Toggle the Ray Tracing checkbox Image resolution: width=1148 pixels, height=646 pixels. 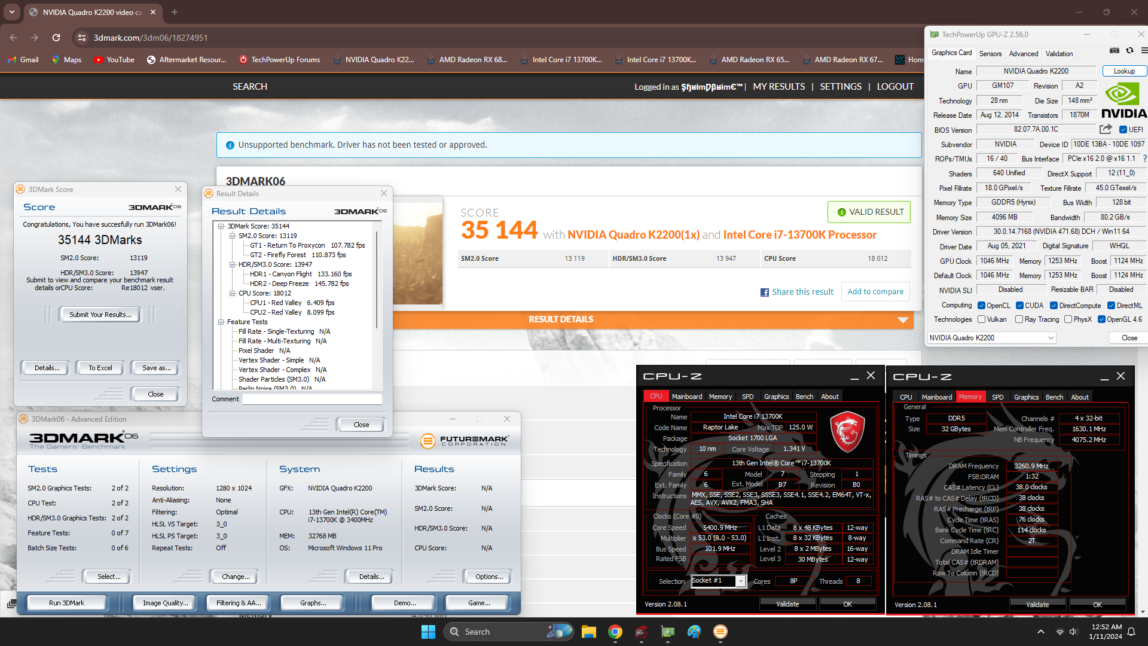coord(1019,319)
